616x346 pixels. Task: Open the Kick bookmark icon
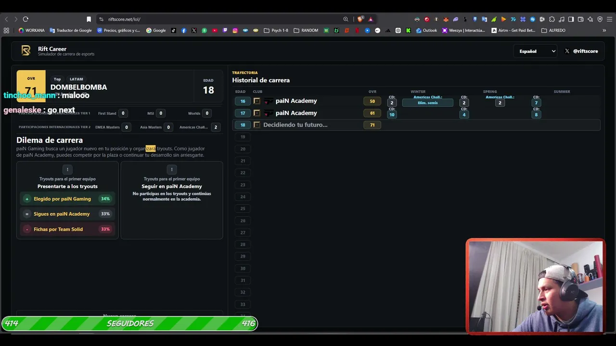click(408, 30)
